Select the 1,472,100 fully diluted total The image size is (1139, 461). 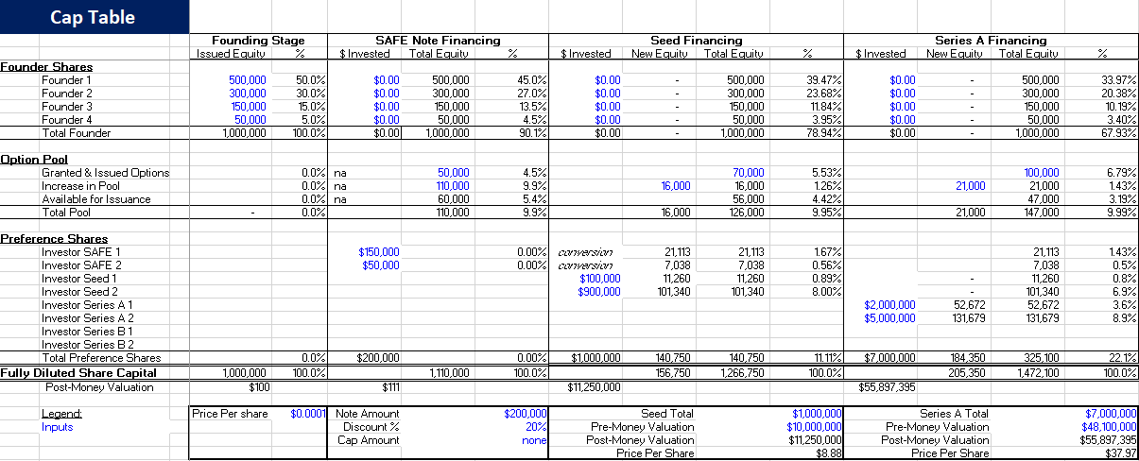(x=1038, y=373)
